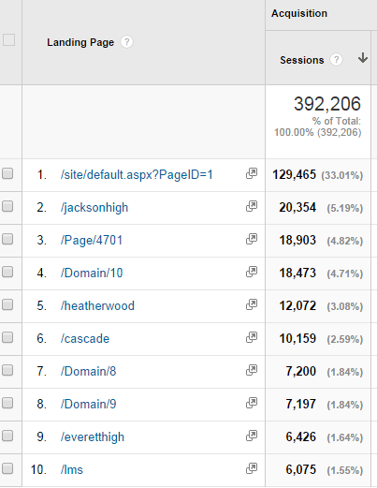Screen dimensions: 377x488
Task: Open /Page/4701 external link icon
Action: click(252, 239)
